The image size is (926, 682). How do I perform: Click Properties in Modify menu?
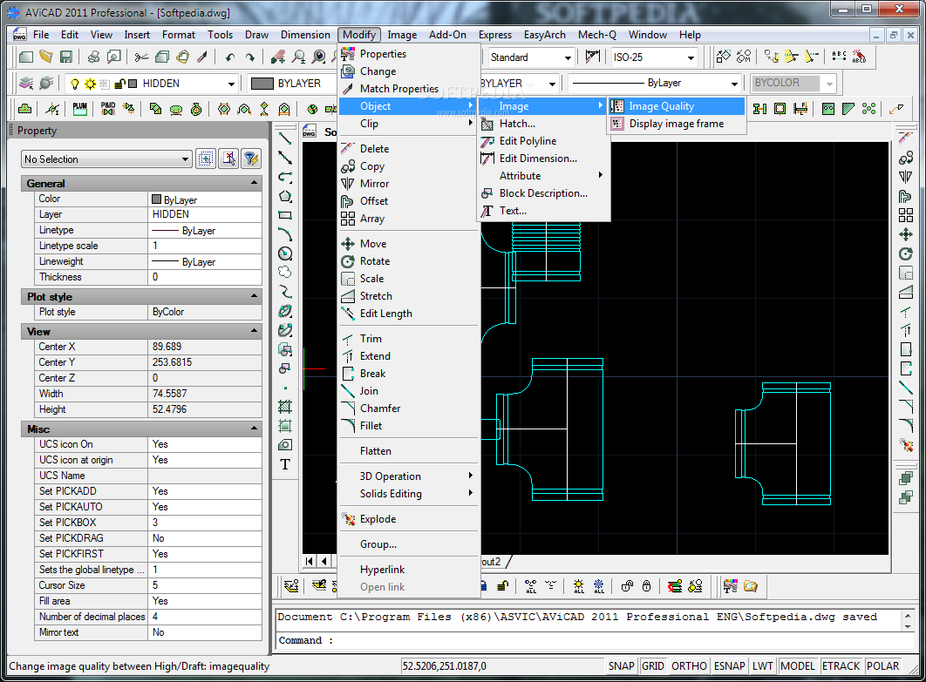pyautogui.click(x=409, y=54)
